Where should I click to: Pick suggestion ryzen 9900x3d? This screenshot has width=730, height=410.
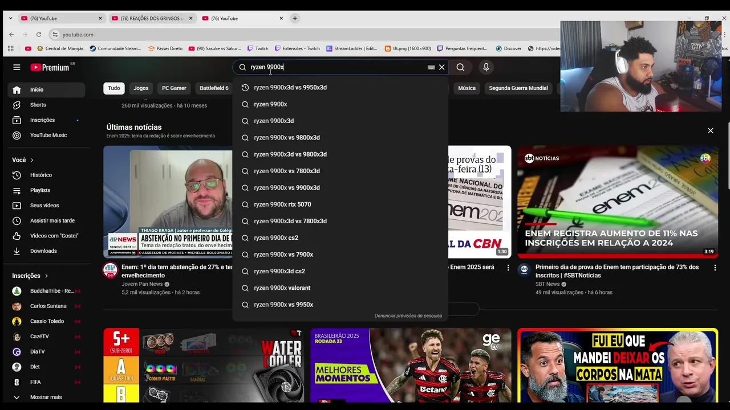340,121
